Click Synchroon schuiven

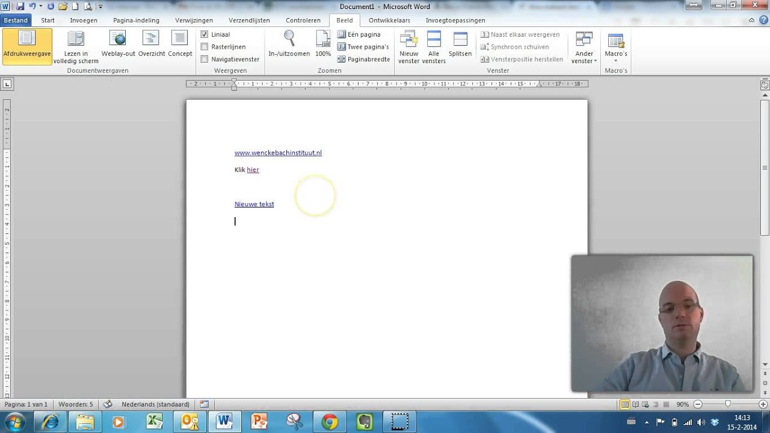pos(515,47)
